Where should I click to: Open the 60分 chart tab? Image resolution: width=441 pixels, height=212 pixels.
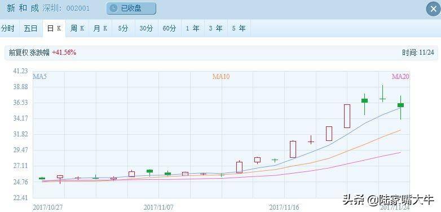169,28
